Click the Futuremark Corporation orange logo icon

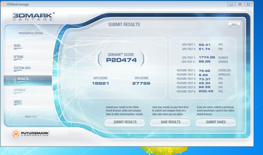16,134
